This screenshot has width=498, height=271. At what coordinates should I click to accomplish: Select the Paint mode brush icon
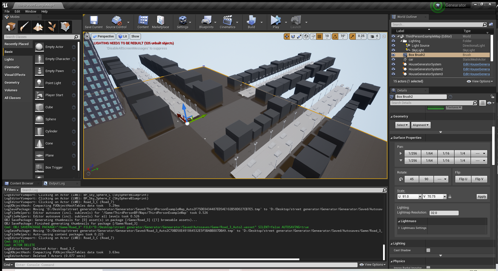click(24, 27)
